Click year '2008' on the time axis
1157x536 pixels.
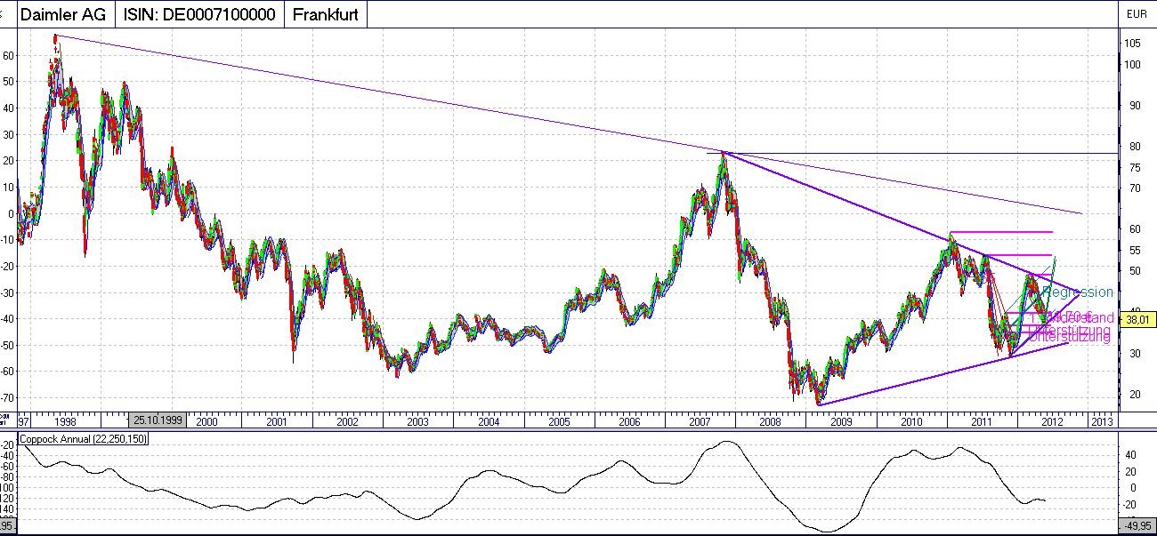(x=770, y=421)
